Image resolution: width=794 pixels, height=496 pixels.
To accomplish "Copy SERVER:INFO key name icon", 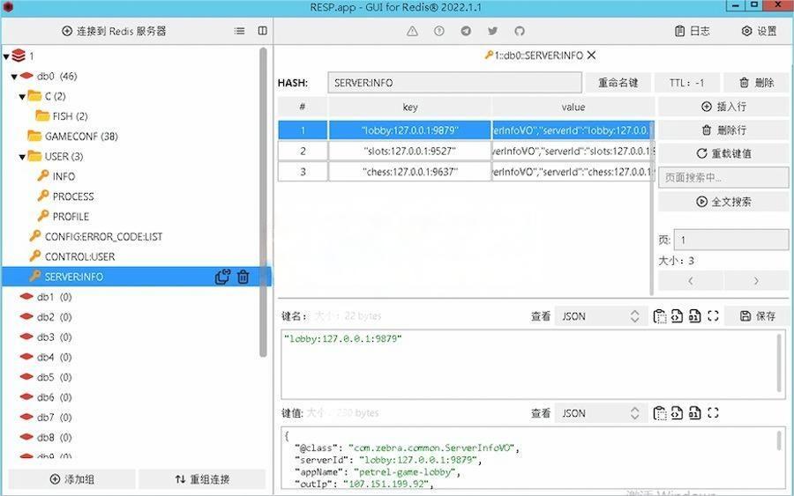I will [x=222, y=277].
